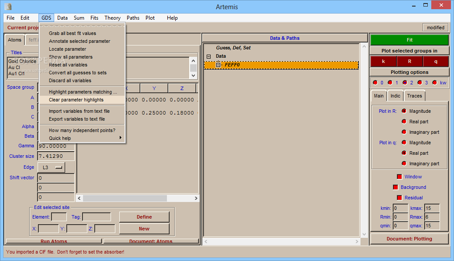Screen dimensions: 454x261
Task: Choose Clear parameter highlights
Action: (x=82, y=100)
